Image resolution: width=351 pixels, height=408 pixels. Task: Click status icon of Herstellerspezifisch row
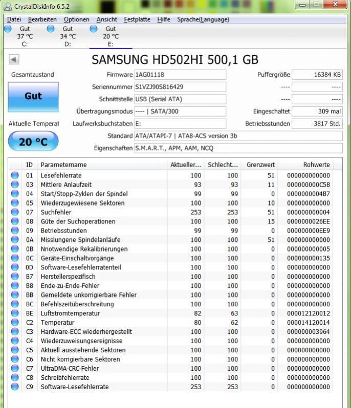tap(15, 276)
